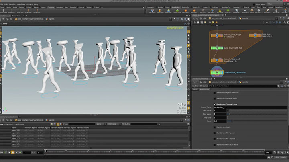This screenshot has width=289, height=162.
Task: Adjust the Max Value slider handle
Action: pos(229,114)
